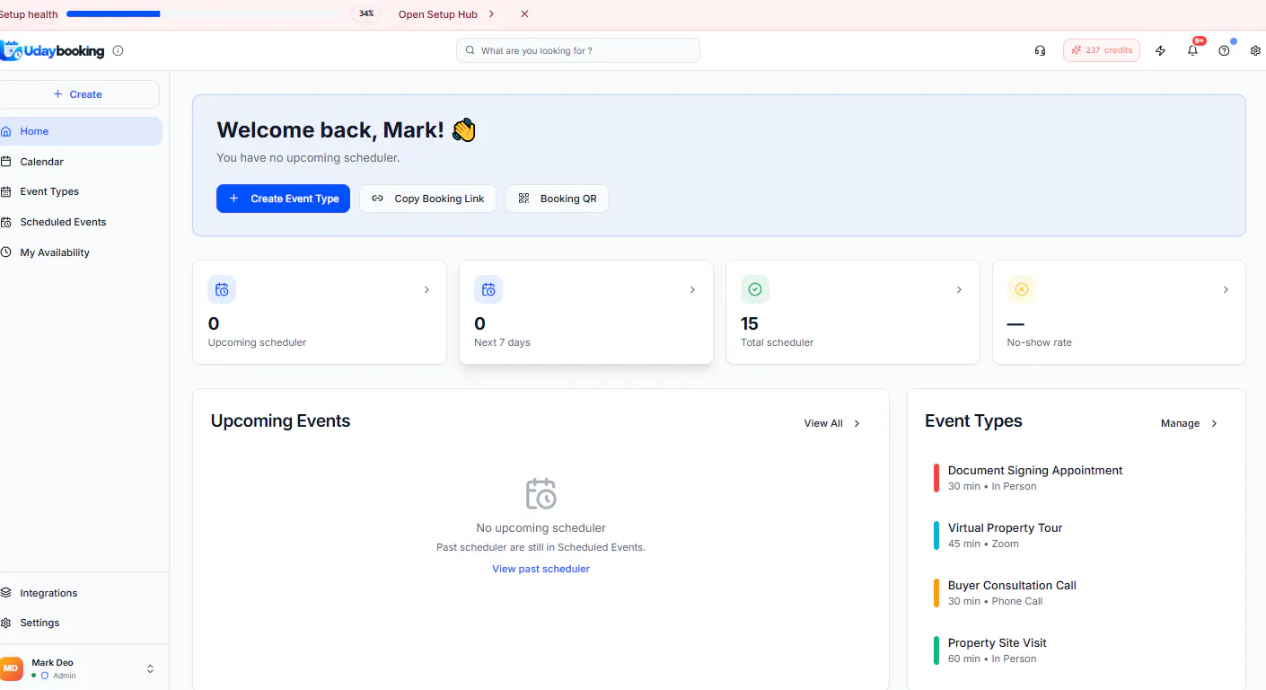Click the Next 7 days calendar icon
The image size is (1266, 690).
click(488, 289)
